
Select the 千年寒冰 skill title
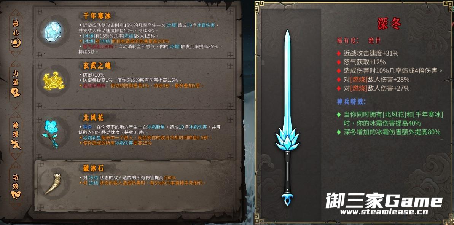pyautogui.click(x=97, y=15)
